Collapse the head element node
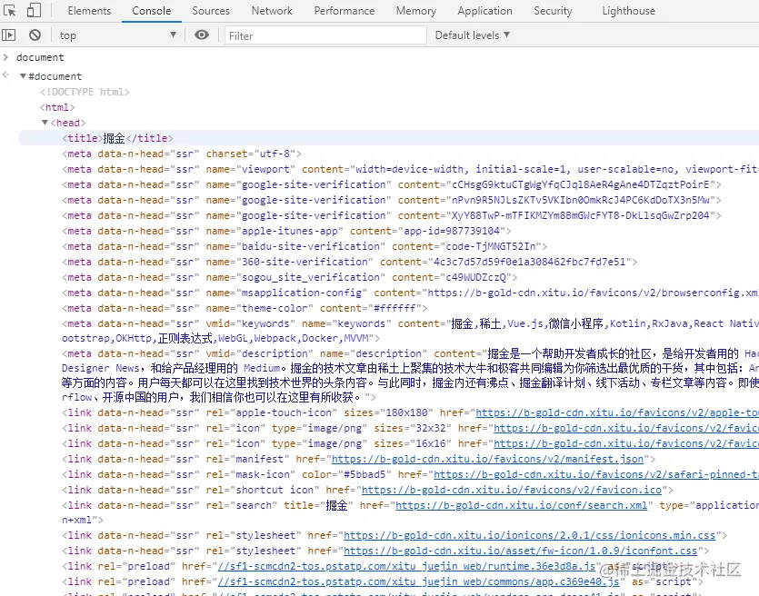Image resolution: width=759 pixels, height=596 pixels. [45, 123]
